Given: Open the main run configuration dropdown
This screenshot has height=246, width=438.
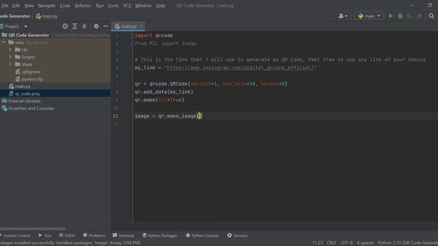Looking at the screenshot, I should (369, 16).
